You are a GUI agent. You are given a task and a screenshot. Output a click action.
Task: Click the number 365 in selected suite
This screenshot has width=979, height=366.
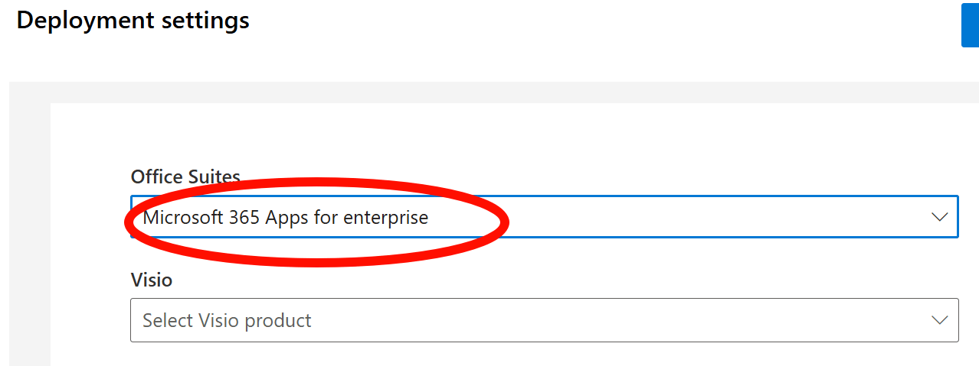(244, 217)
